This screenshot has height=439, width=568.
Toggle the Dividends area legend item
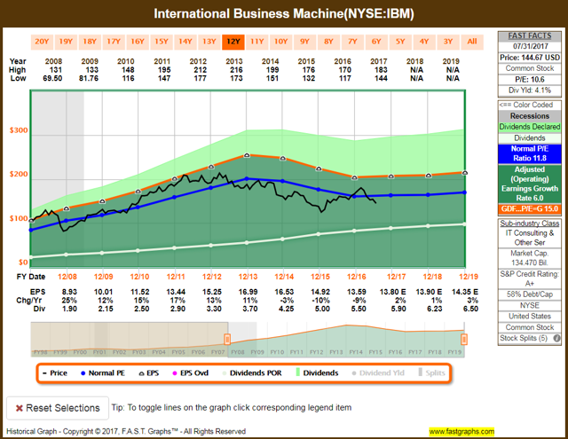pyautogui.click(x=317, y=373)
